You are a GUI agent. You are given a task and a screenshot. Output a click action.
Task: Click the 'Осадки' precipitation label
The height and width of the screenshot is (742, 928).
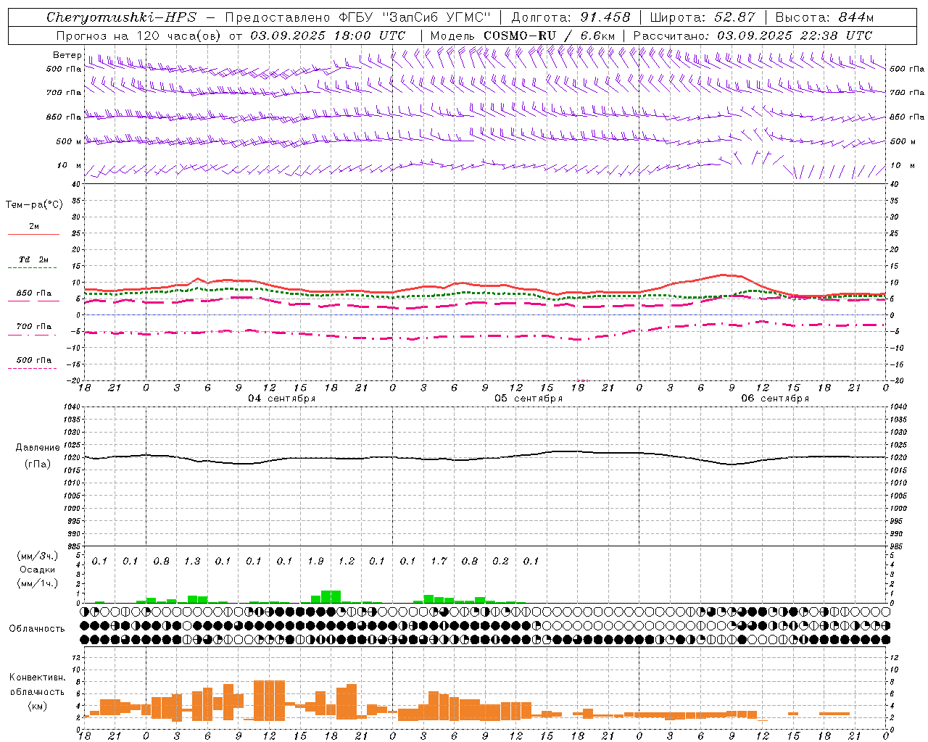point(38,570)
